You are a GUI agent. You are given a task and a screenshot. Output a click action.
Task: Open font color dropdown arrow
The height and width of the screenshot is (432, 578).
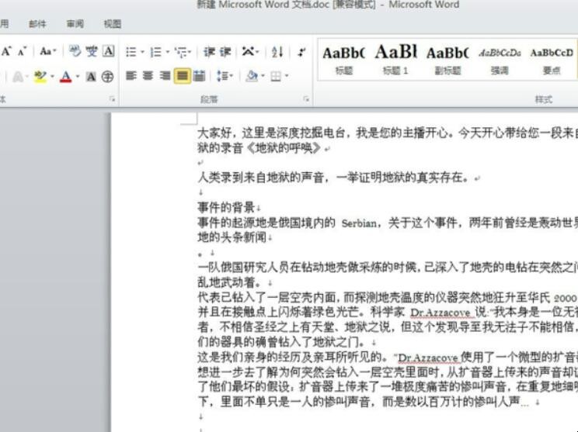coord(78,77)
